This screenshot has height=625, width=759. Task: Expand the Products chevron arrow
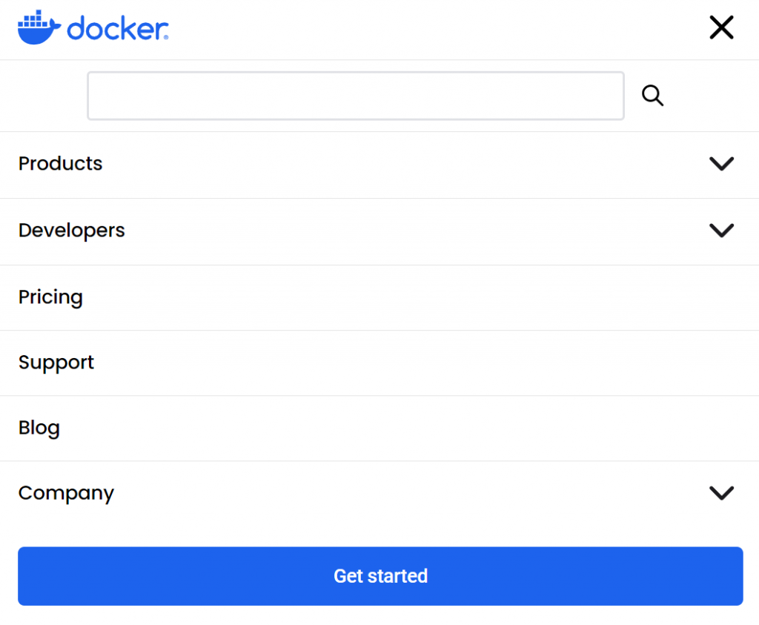pyautogui.click(x=721, y=164)
